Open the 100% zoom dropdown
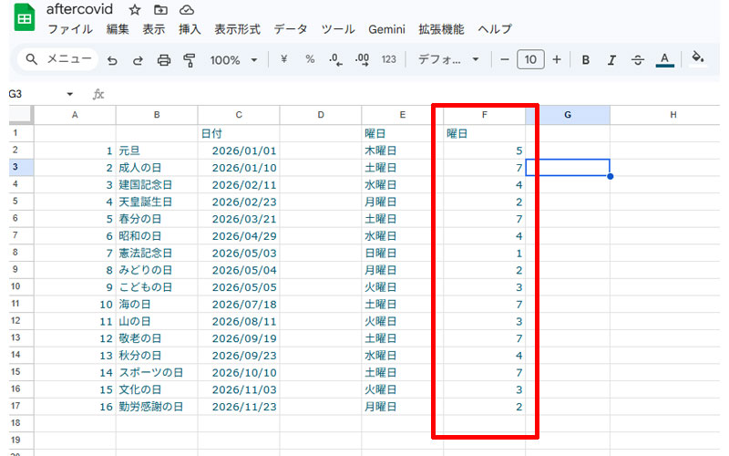This screenshot has height=456, width=729. (x=233, y=60)
